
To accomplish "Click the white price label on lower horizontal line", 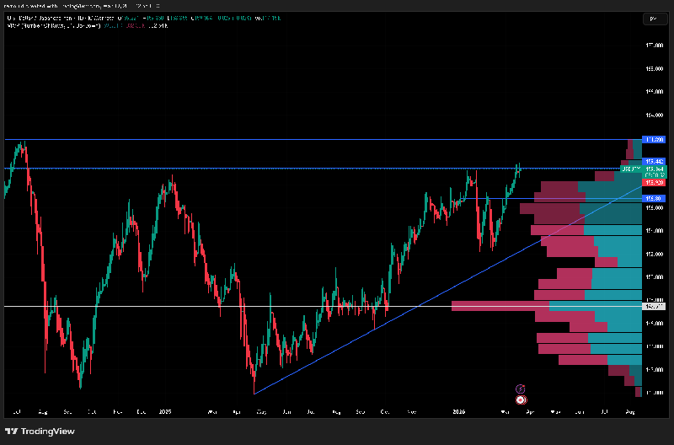I will pyautogui.click(x=653, y=306).
